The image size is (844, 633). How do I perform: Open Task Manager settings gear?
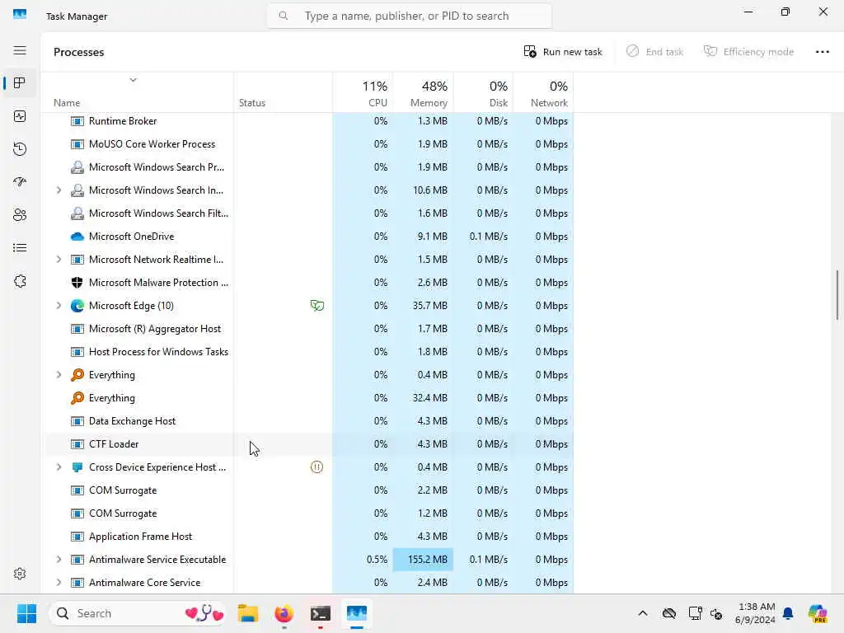[x=20, y=574]
